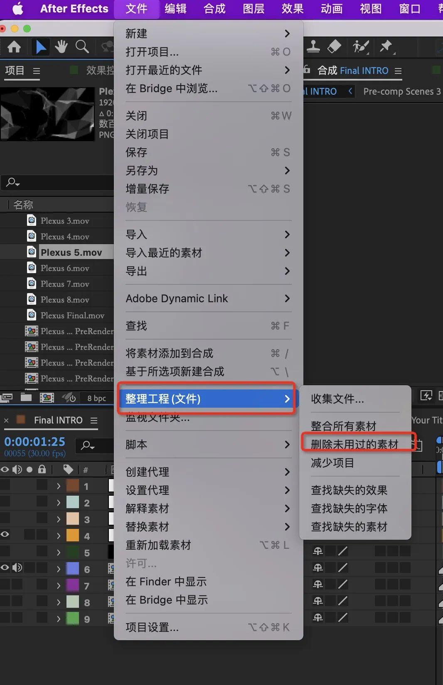
Task: Click Pre-comp Scenes 3 breadcrumb
Action: 402,91
